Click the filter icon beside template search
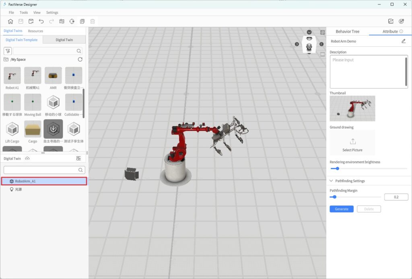The width and height of the screenshot is (412, 279). (8, 51)
